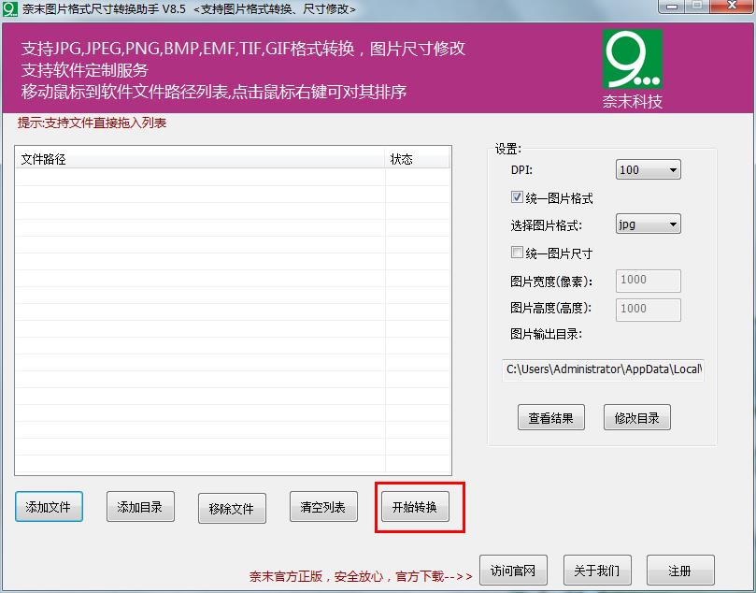Click the 添加目录 button
Viewport: 756px width, 593px height.
point(140,507)
